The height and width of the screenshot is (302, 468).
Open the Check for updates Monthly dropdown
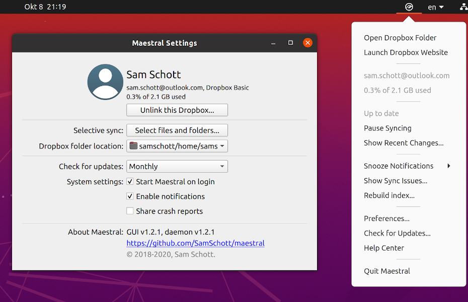[x=177, y=167]
